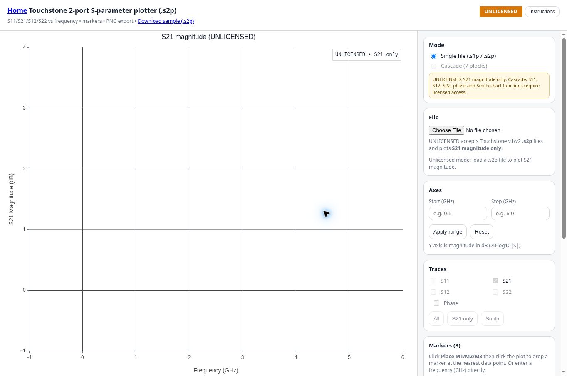Click the 'Y-axis is magnitude in dB' note
This screenshot has height=389, width=567.
pyautogui.click(x=475, y=246)
